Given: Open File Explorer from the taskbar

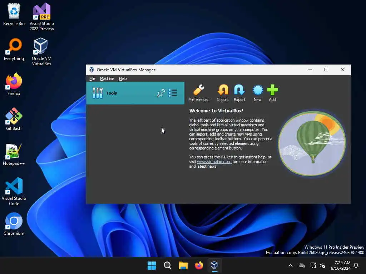Looking at the screenshot, I should tap(183, 265).
